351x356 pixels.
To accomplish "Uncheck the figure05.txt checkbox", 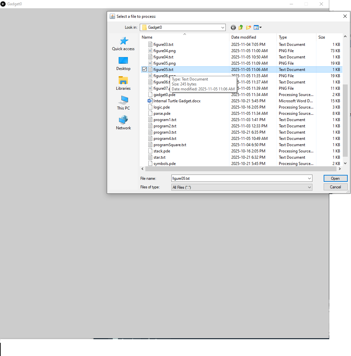I will pyautogui.click(x=144, y=69).
